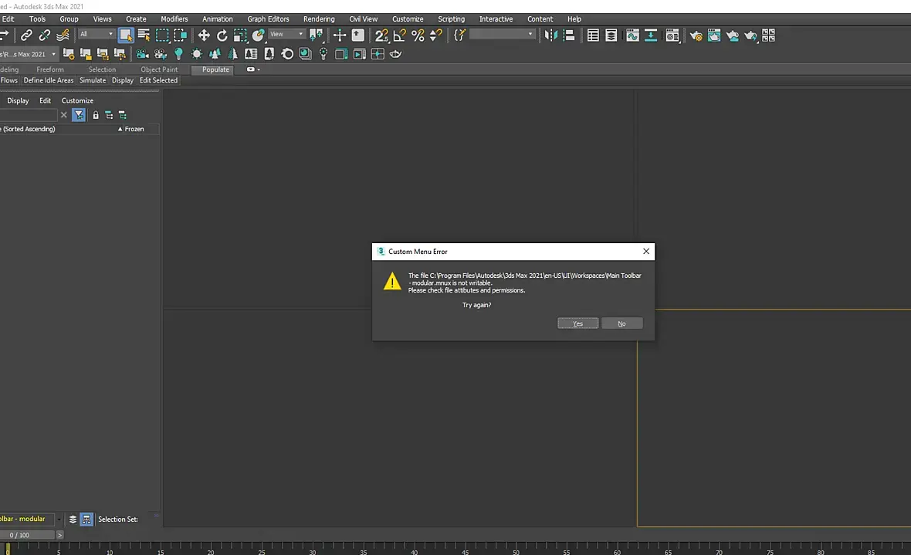Click the scene explorer search field
911x555 pixels.
pos(28,115)
